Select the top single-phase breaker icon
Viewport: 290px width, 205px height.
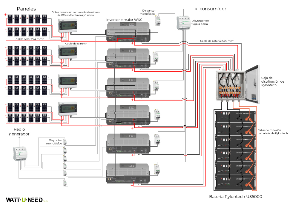tap(157, 21)
